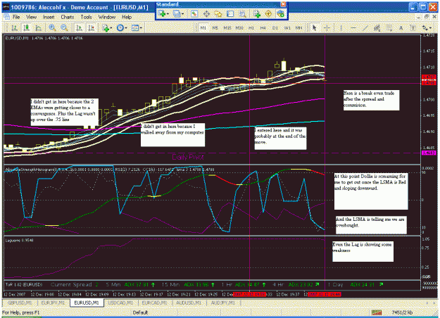Select the Text 'A' drawing tool
The width and height of the screenshot is (440, 318).
tap(401, 27)
